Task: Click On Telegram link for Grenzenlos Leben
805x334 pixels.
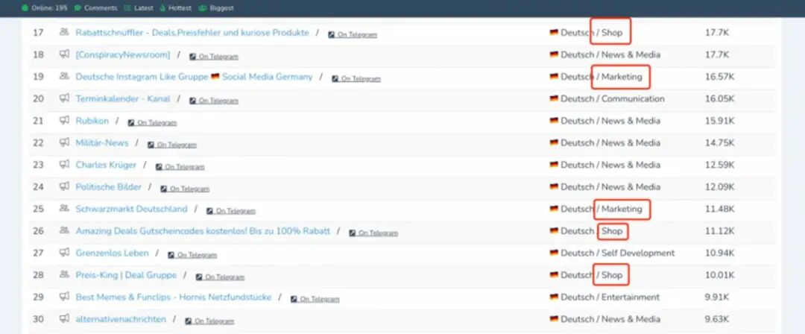Action: pyautogui.click(x=192, y=256)
